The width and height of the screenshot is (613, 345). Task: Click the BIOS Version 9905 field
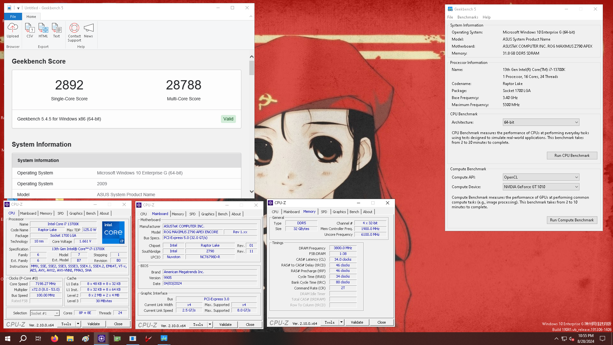210,278
